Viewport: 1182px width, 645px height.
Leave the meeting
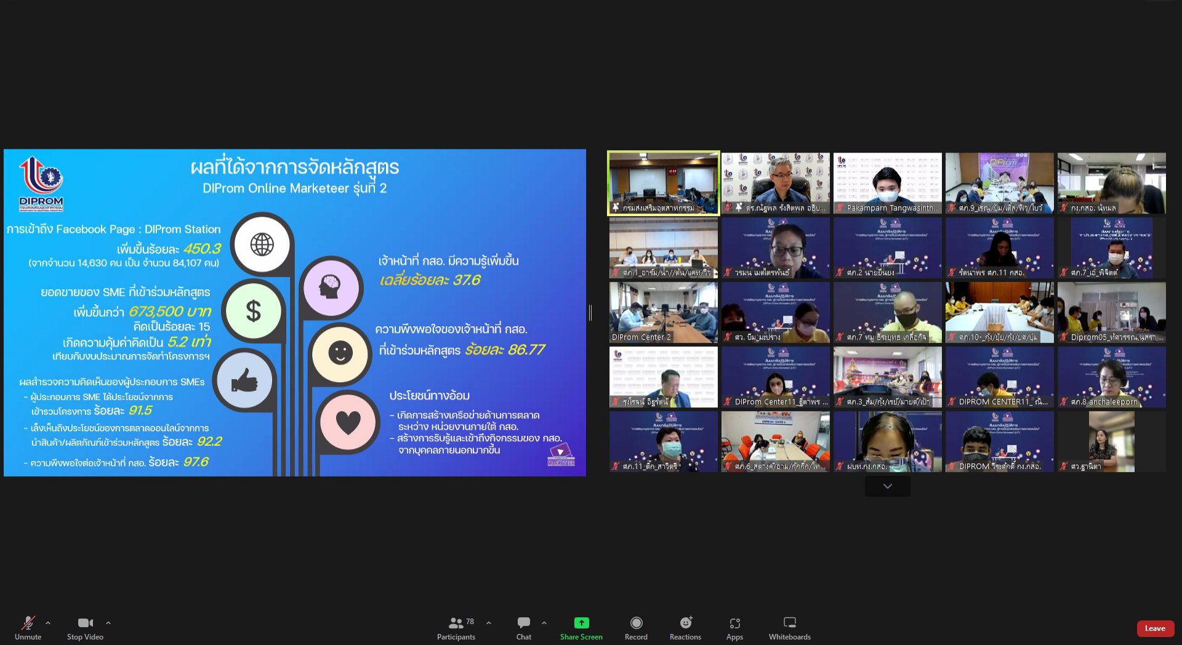tap(1155, 628)
